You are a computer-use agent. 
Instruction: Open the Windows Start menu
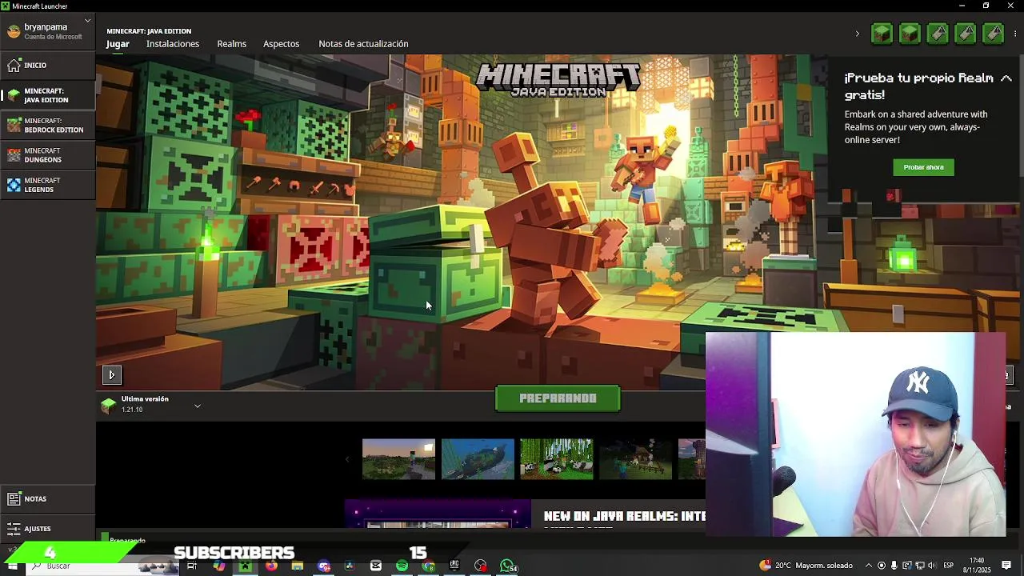click(12, 566)
